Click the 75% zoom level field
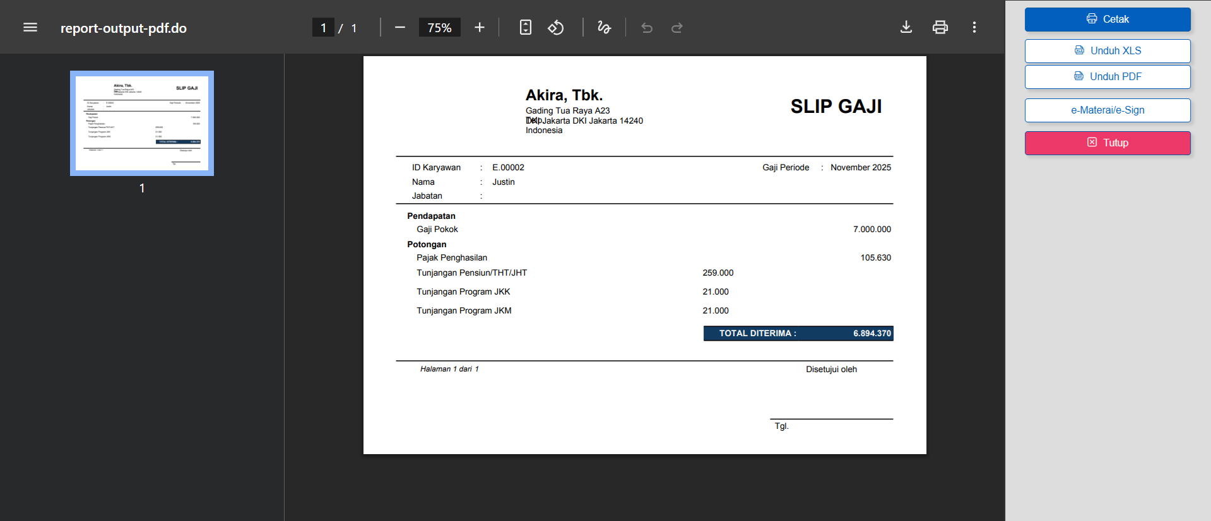Screen dimensions: 1211x521 coord(439,28)
